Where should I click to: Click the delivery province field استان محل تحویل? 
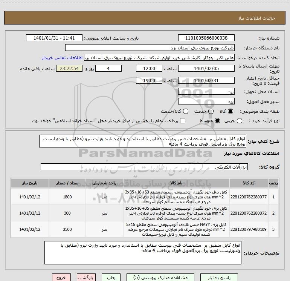click(x=206, y=92)
